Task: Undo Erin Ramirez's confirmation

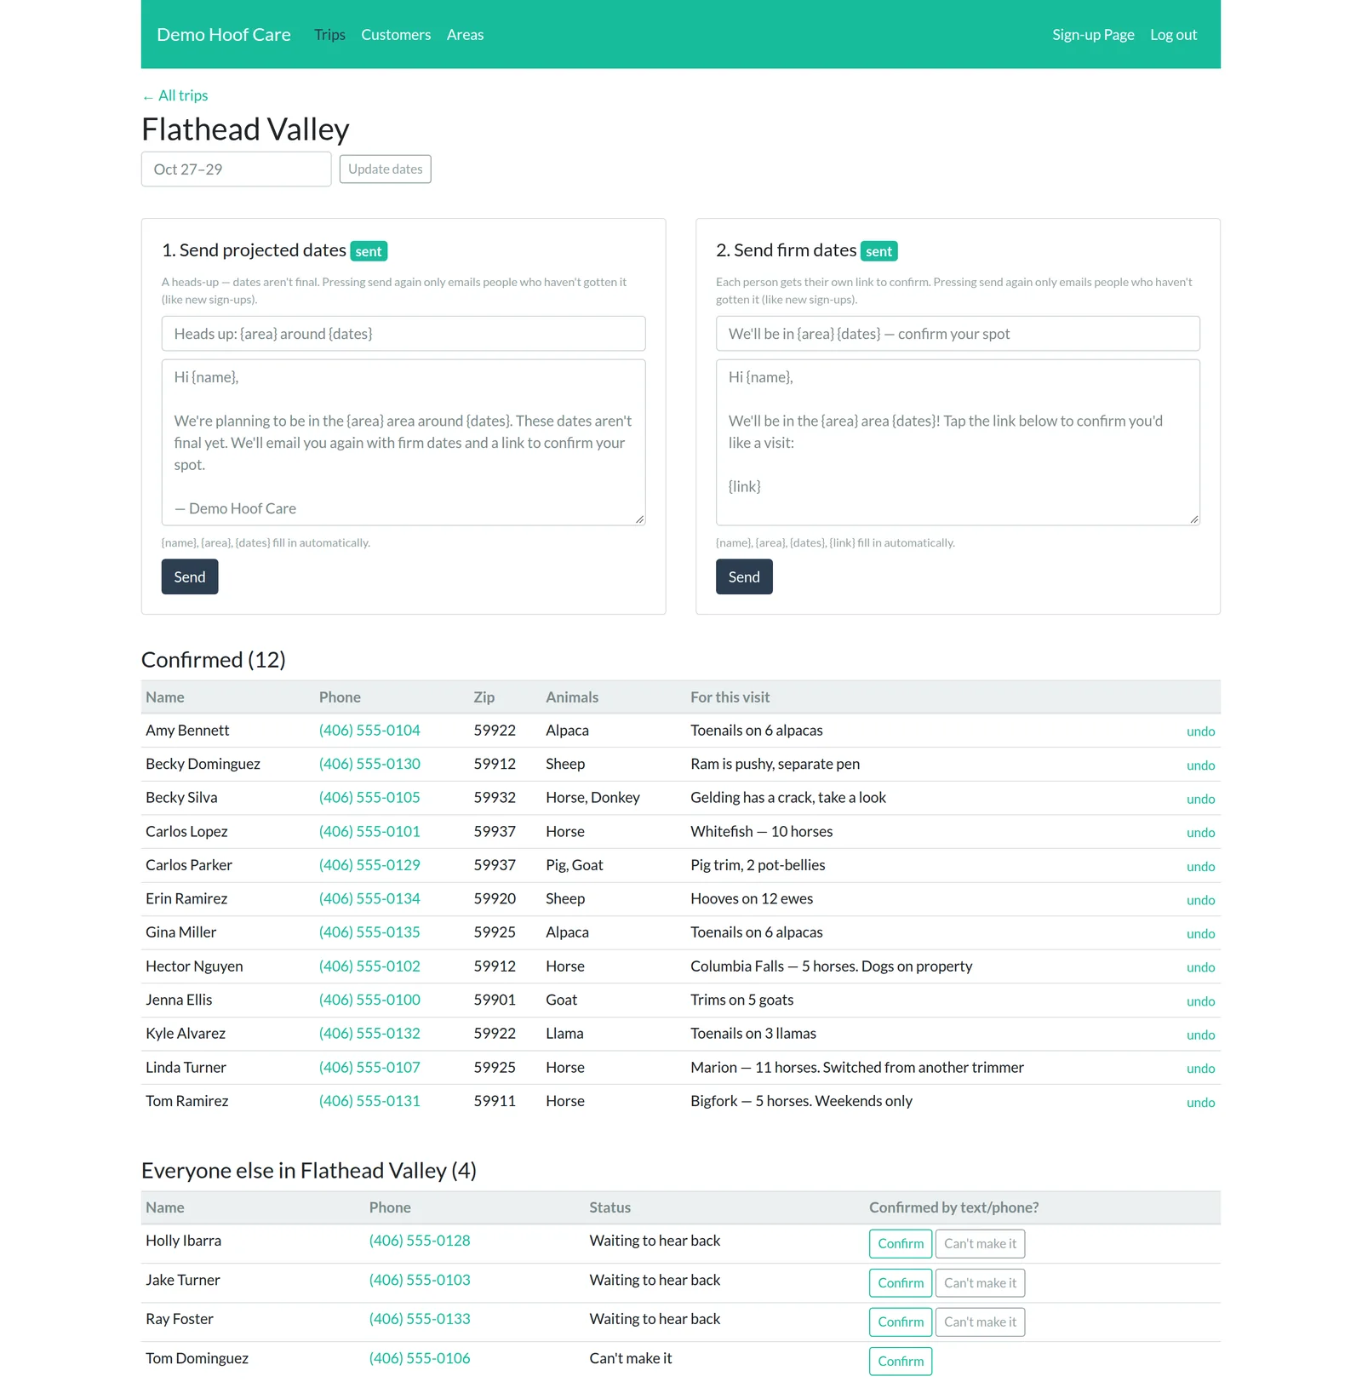Action: 1200,900
